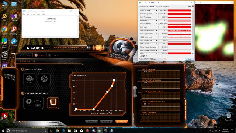This screenshot has width=236, height=133.
Task: Select the Advanced Setting radio button
Action: pyautogui.click(x=22, y=93)
